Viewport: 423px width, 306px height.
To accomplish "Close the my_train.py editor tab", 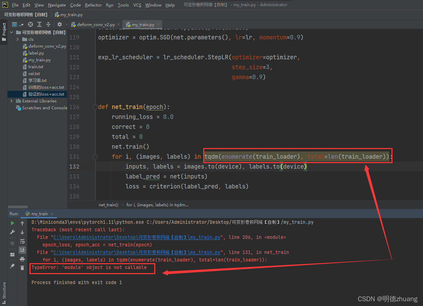I will (159, 25).
